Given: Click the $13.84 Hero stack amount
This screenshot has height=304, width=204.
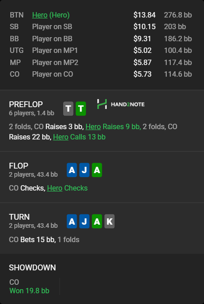Looking at the screenshot, I should click(144, 15).
